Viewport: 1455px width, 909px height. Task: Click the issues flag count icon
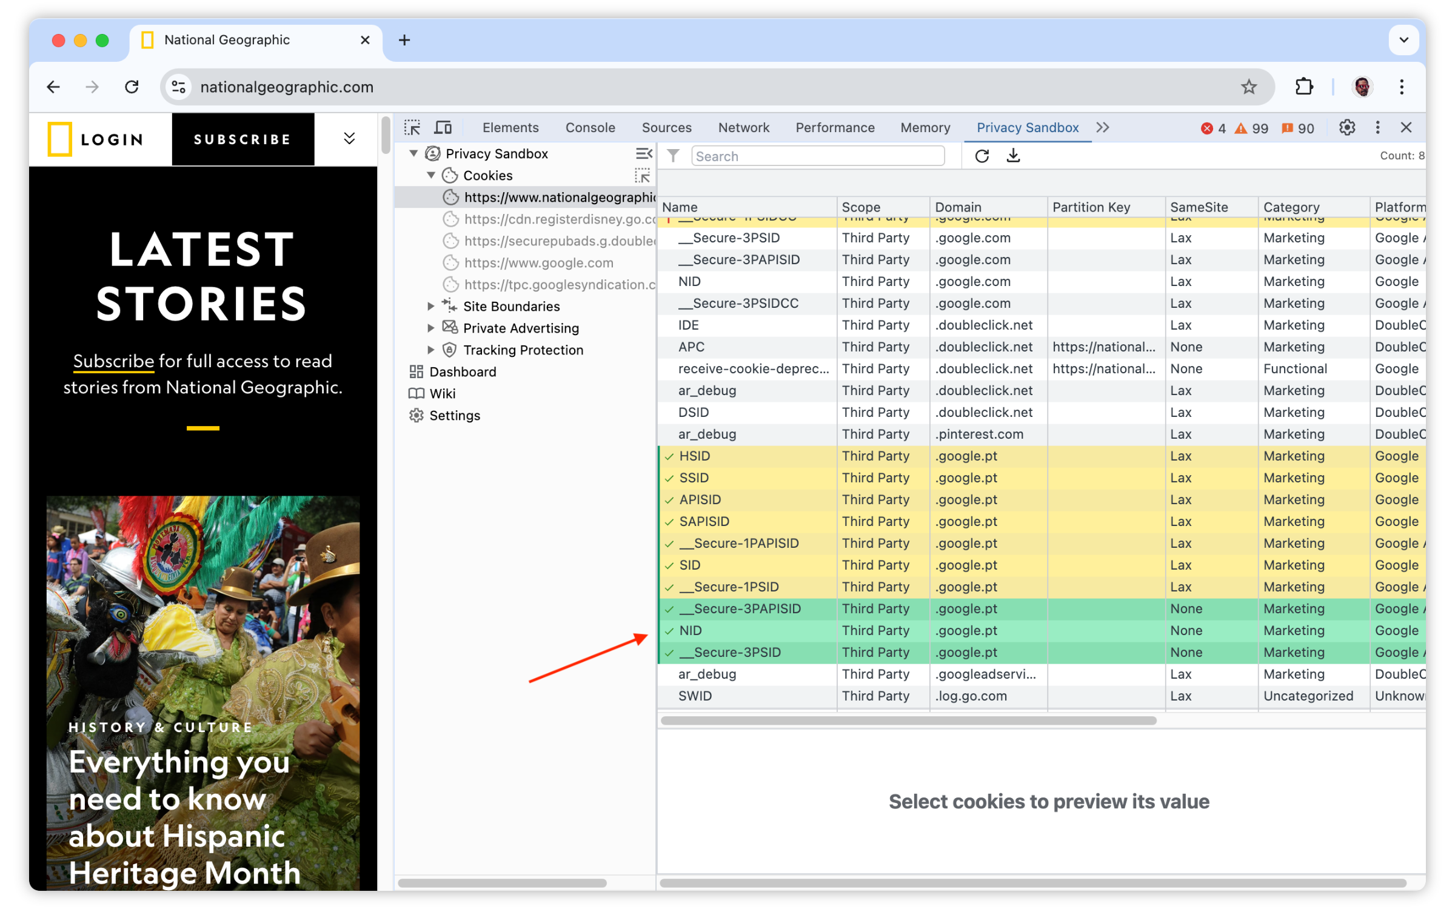[1287, 128]
